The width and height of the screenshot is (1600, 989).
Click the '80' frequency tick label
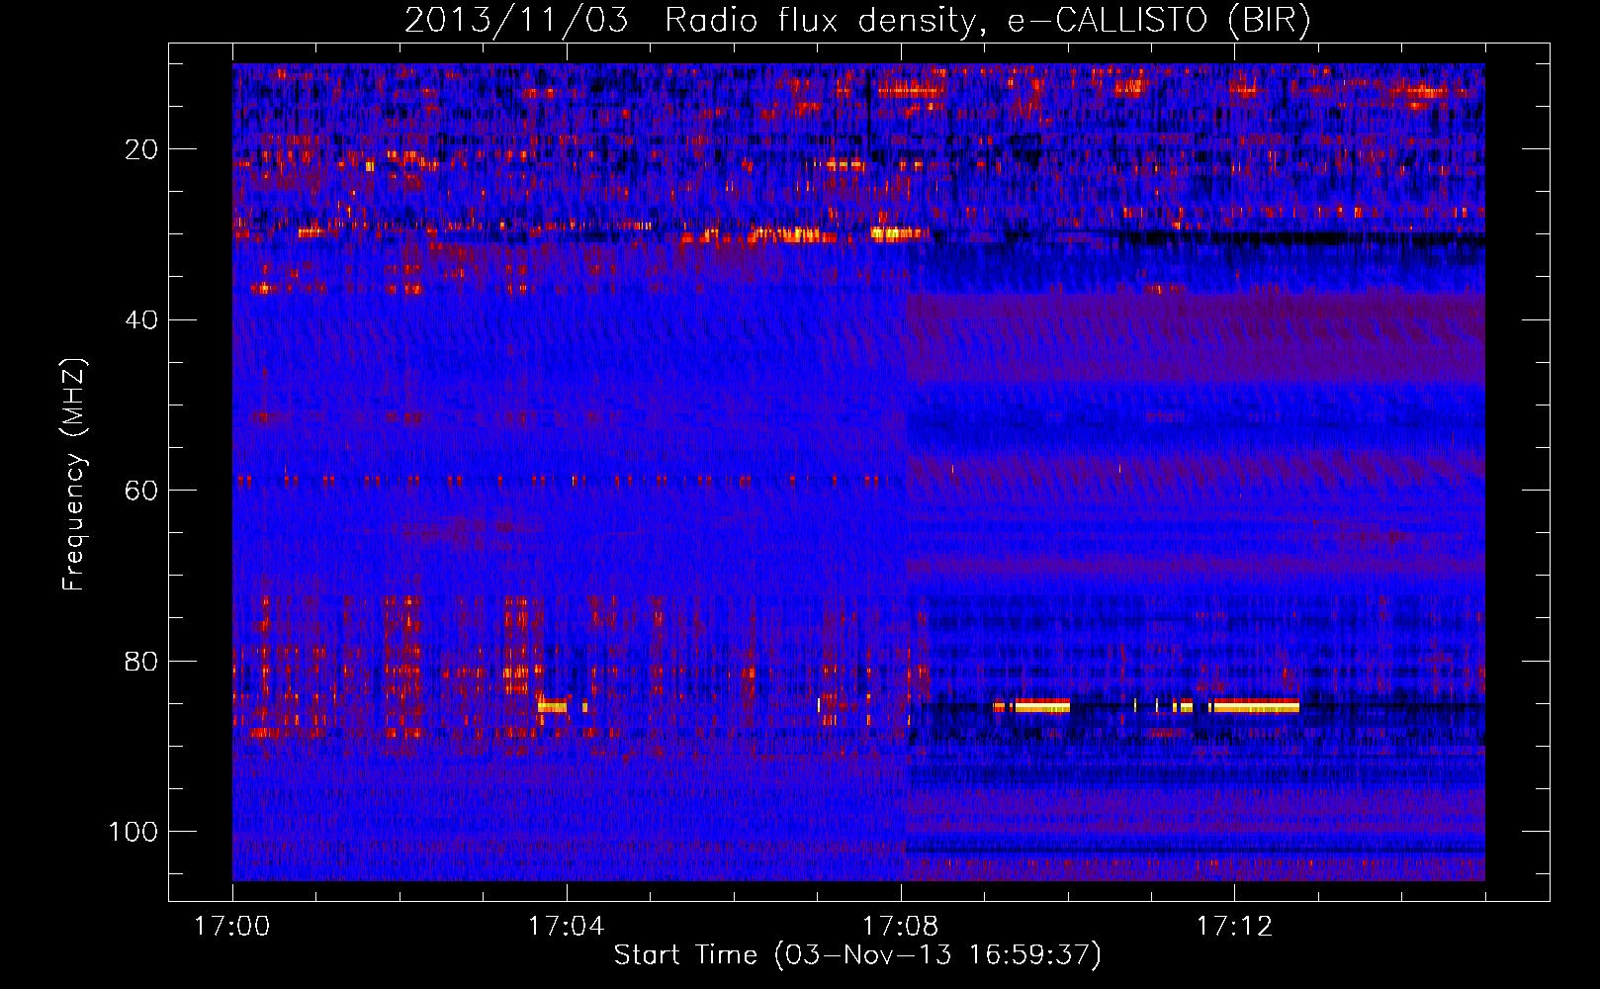tap(142, 661)
